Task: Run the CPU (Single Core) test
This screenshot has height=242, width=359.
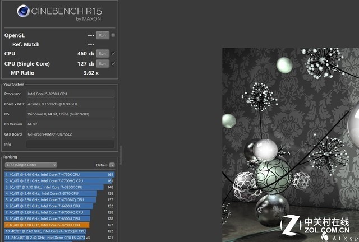Action: tap(102, 64)
